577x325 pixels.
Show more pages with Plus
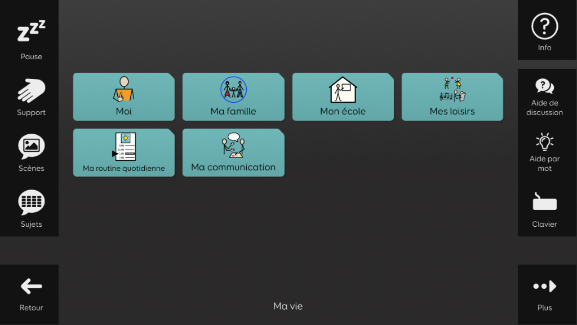coord(544,287)
